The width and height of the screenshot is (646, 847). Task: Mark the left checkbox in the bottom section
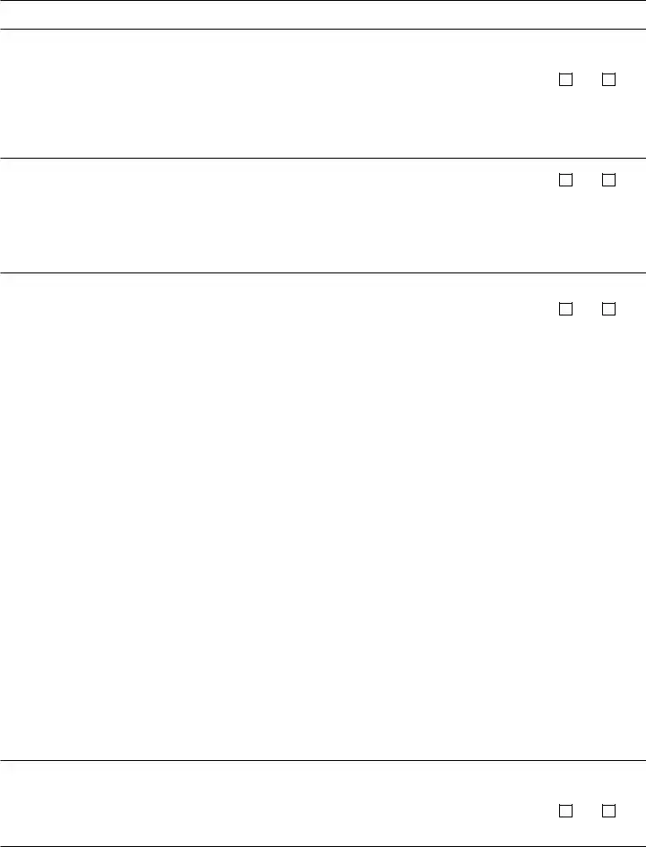565,811
